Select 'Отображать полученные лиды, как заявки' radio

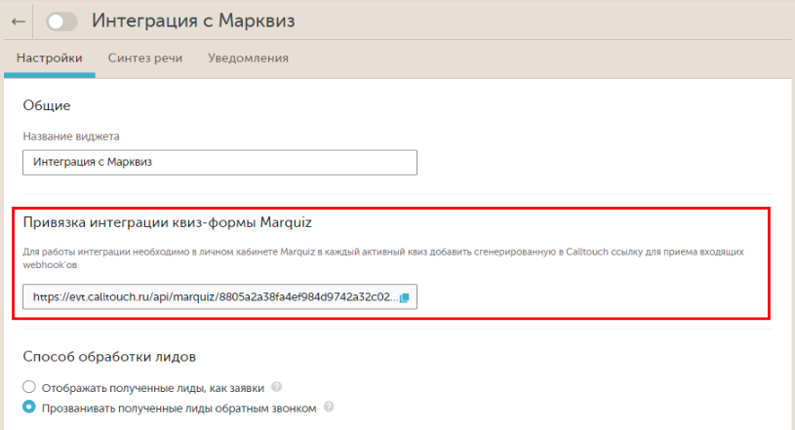click(x=29, y=387)
